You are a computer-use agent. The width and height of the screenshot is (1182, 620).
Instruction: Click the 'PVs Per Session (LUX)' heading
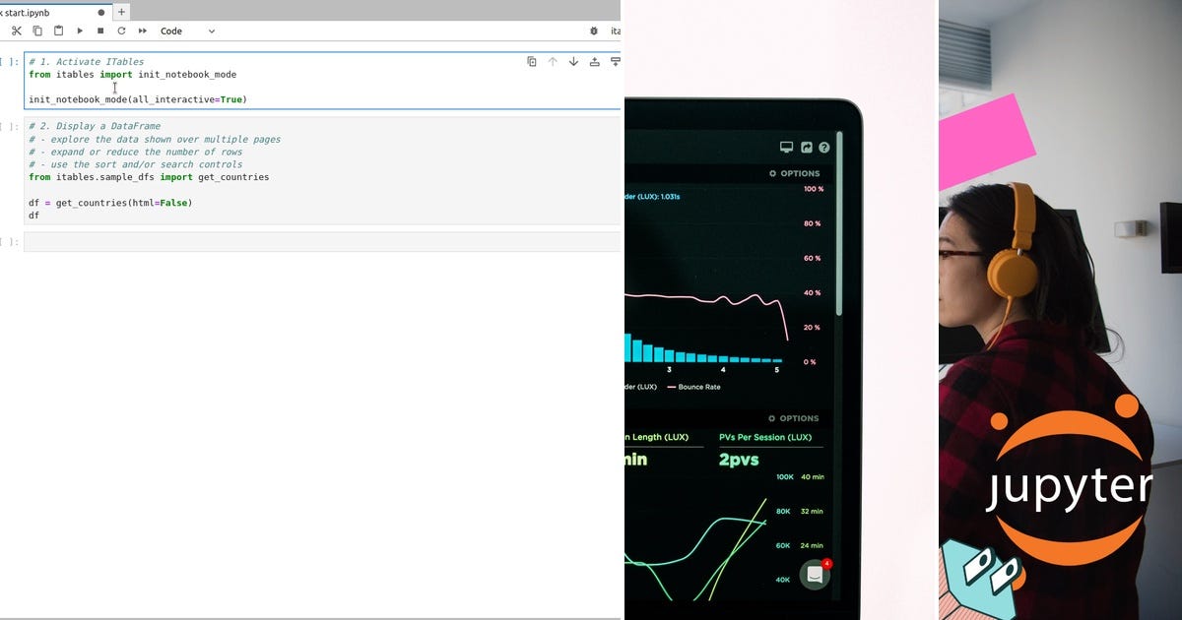point(765,437)
